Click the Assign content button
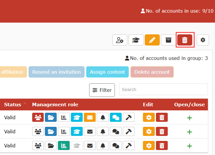 point(107,72)
